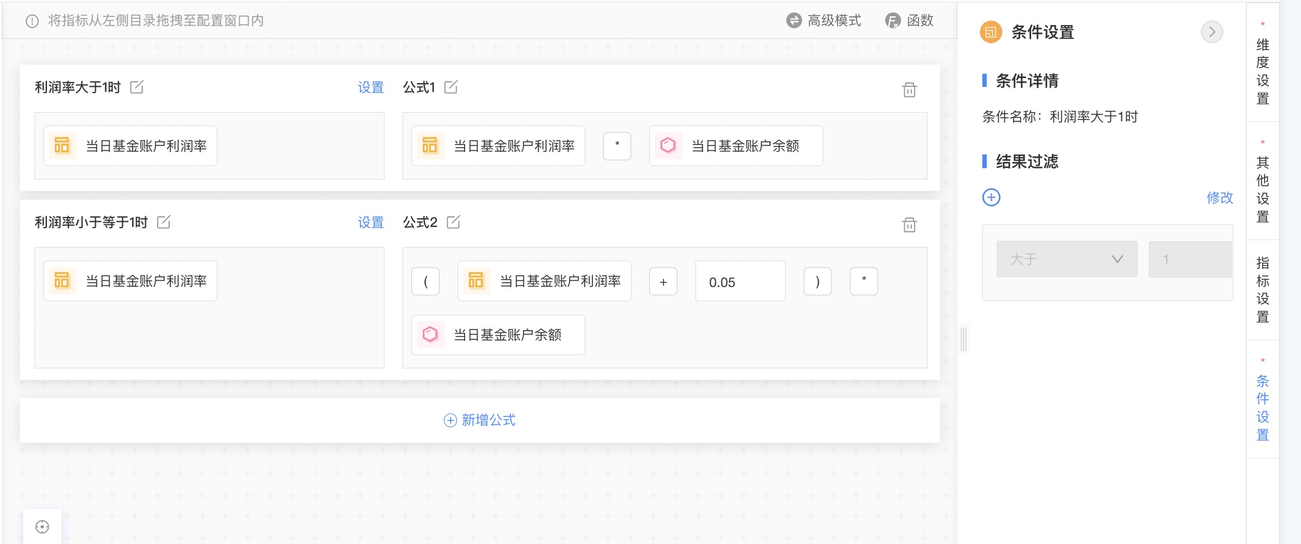This screenshot has width=1301, height=544.
Task: Select 当日基金账户利润率 chip in 公式1
Action: (x=498, y=146)
